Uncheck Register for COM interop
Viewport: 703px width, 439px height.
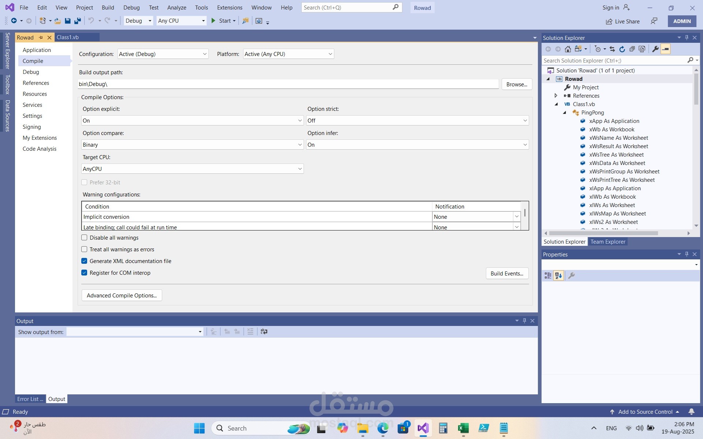84,273
